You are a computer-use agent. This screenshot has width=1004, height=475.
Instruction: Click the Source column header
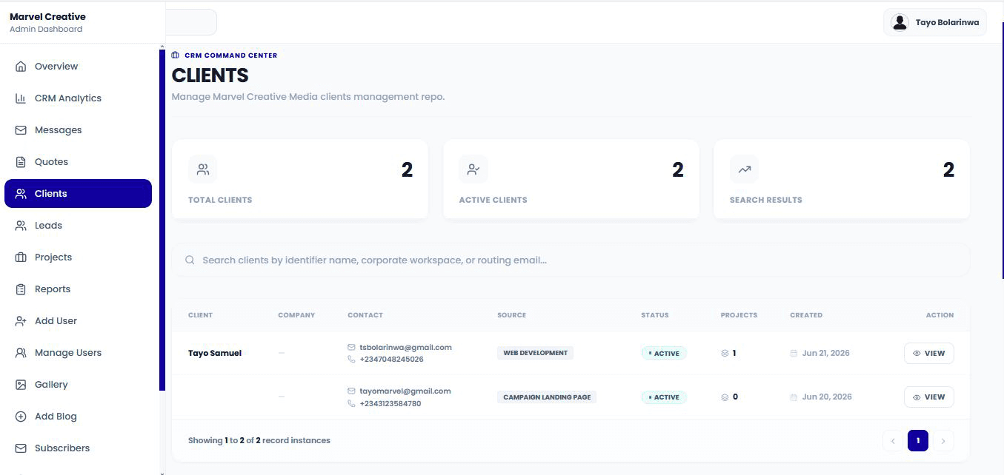click(x=511, y=315)
